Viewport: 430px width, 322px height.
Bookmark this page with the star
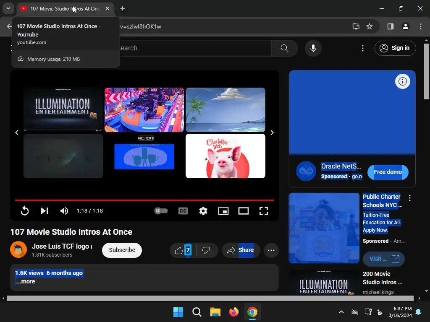coord(370,26)
